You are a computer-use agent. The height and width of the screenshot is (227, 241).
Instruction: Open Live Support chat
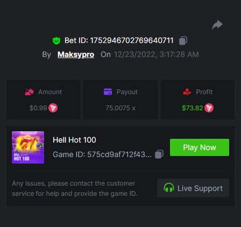click(x=193, y=188)
